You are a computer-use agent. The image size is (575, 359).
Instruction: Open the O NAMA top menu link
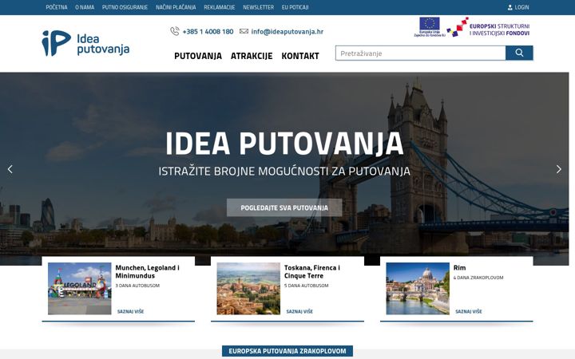(x=85, y=7)
